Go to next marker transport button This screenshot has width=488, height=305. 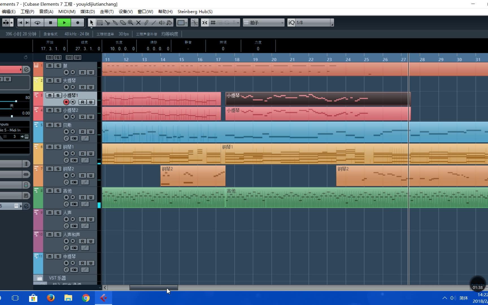(27, 23)
